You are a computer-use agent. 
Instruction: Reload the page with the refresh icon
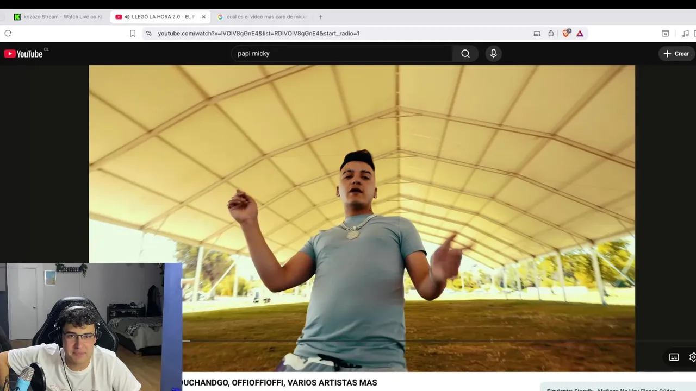point(8,33)
